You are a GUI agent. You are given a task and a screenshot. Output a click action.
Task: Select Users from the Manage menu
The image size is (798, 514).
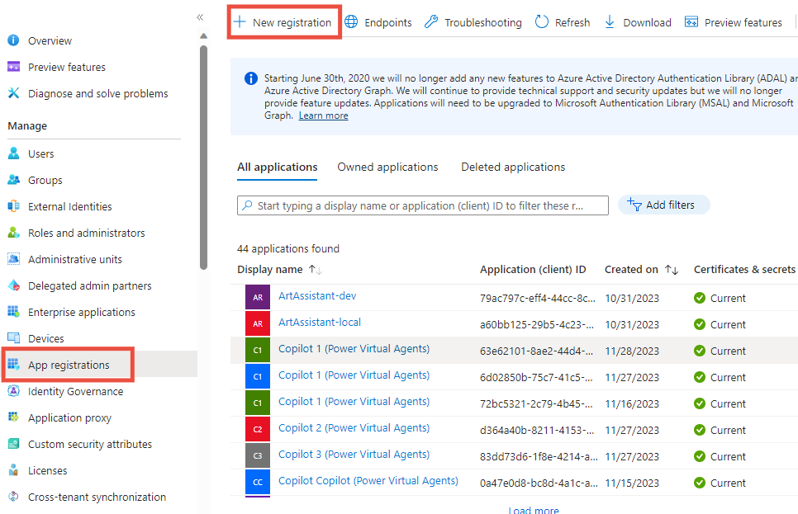(40, 153)
